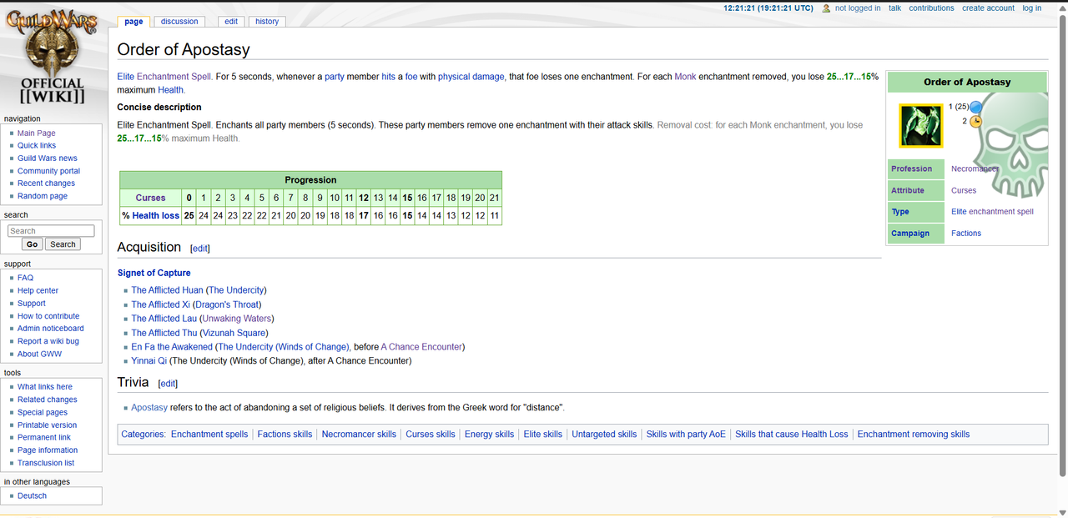Screen dimensions: 1068x518
Task: Open Report a wiki bug link
Action: (x=48, y=341)
